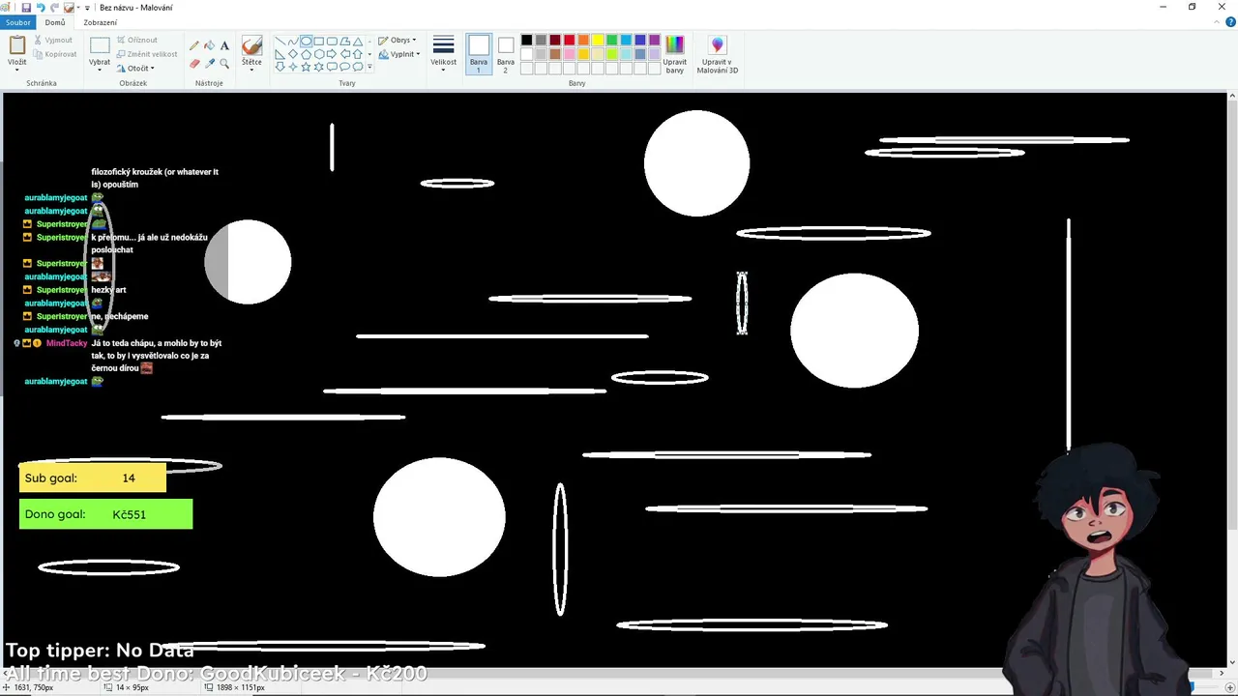Choose the Oval callout shape

tap(344, 67)
